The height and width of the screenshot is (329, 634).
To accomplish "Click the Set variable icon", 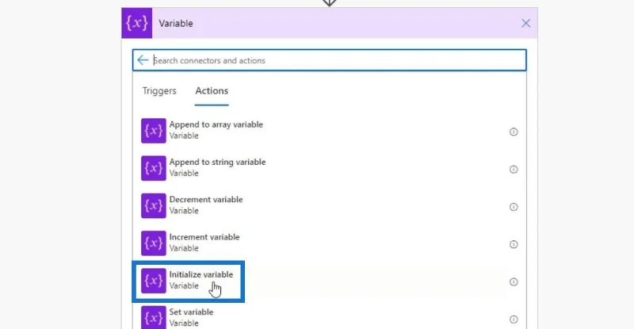I will pos(153,318).
